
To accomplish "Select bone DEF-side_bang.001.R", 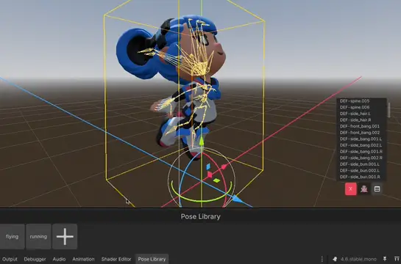I will pos(361,151).
